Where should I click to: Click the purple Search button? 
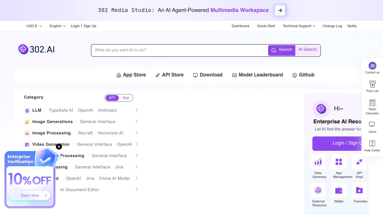282,50
